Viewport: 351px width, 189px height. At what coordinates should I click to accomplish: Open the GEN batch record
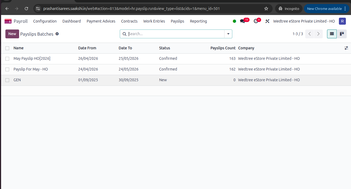[x=17, y=80]
